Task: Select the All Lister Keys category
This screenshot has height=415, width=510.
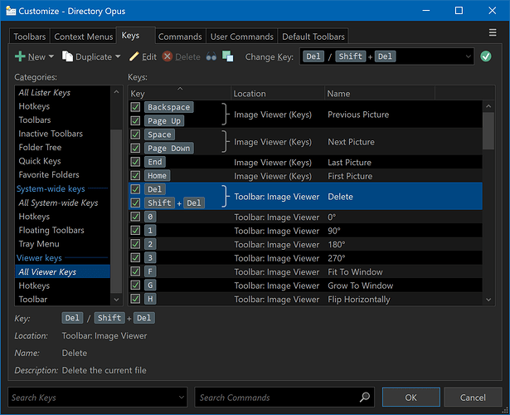Action: coord(62,92)
